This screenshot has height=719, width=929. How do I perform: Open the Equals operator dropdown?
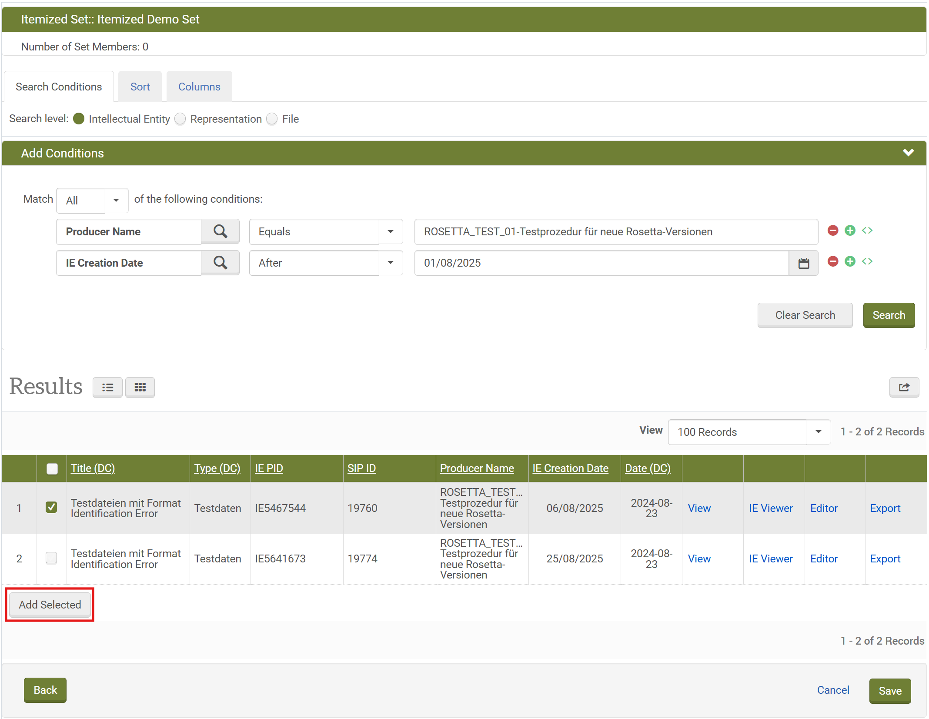coord(326,232)
